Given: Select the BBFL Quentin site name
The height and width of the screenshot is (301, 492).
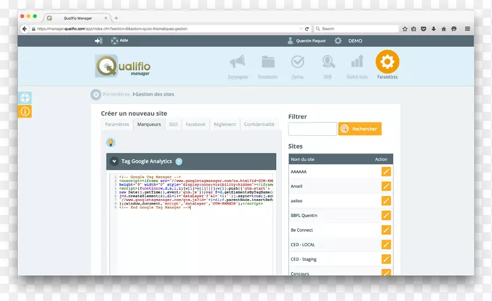Looking at the screenshot, I should click(304, 216).
